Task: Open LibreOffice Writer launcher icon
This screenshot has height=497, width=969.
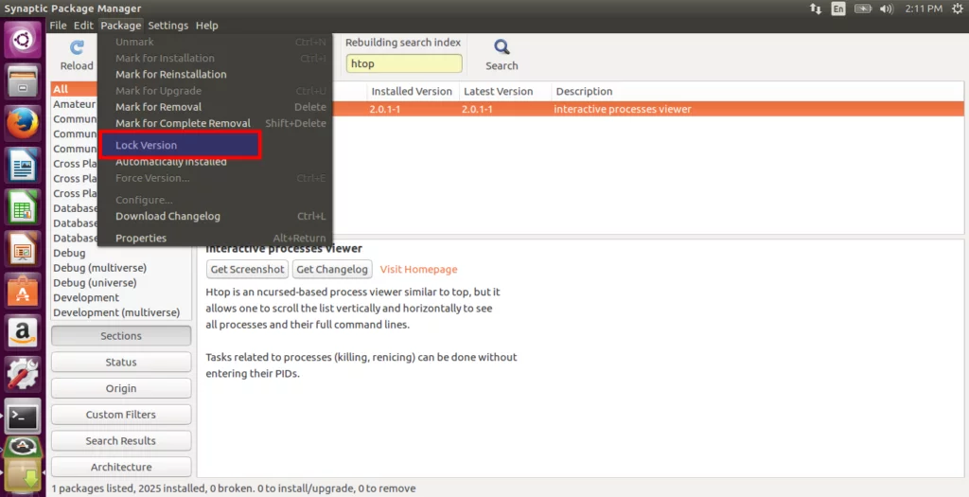Action: pos(23,165)
